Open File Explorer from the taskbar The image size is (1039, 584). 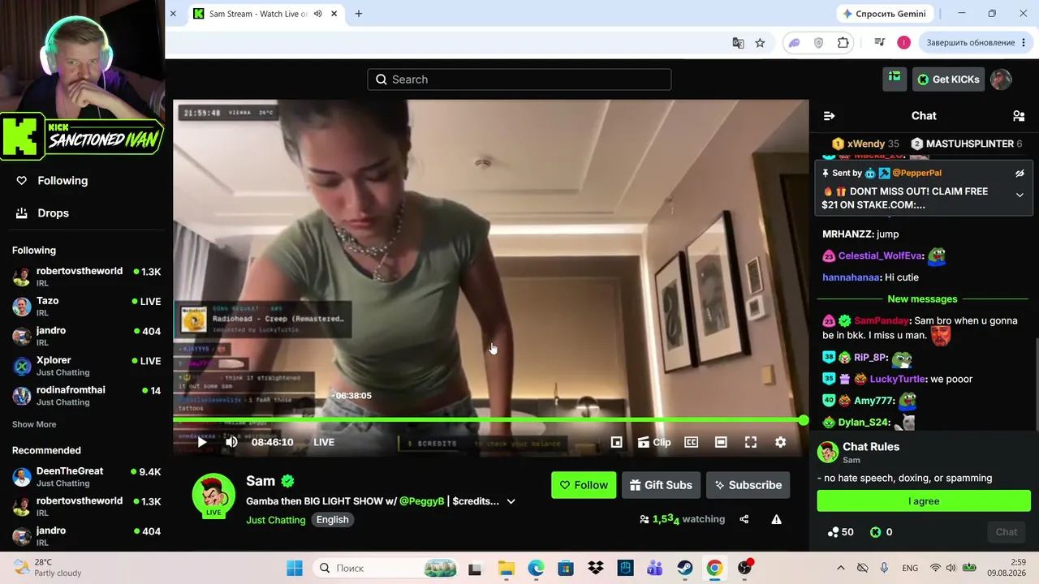coord(506,568)
